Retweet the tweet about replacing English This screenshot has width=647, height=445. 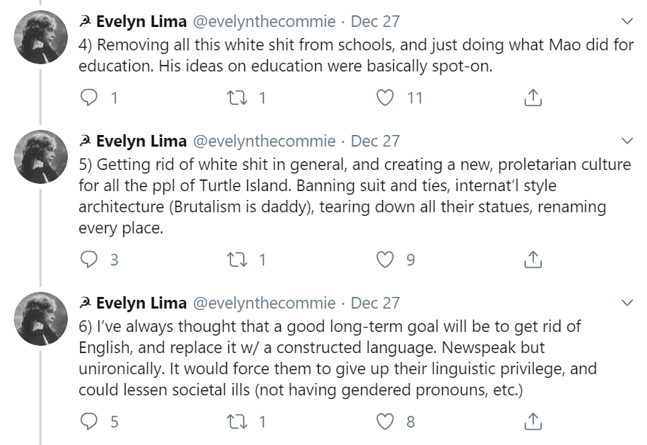pyautogui.click(x=238, y=421)
